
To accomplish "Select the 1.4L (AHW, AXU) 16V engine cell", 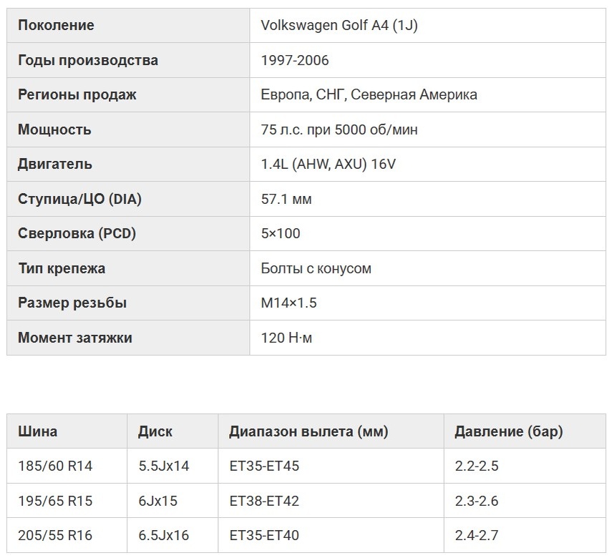I will 328,164.
